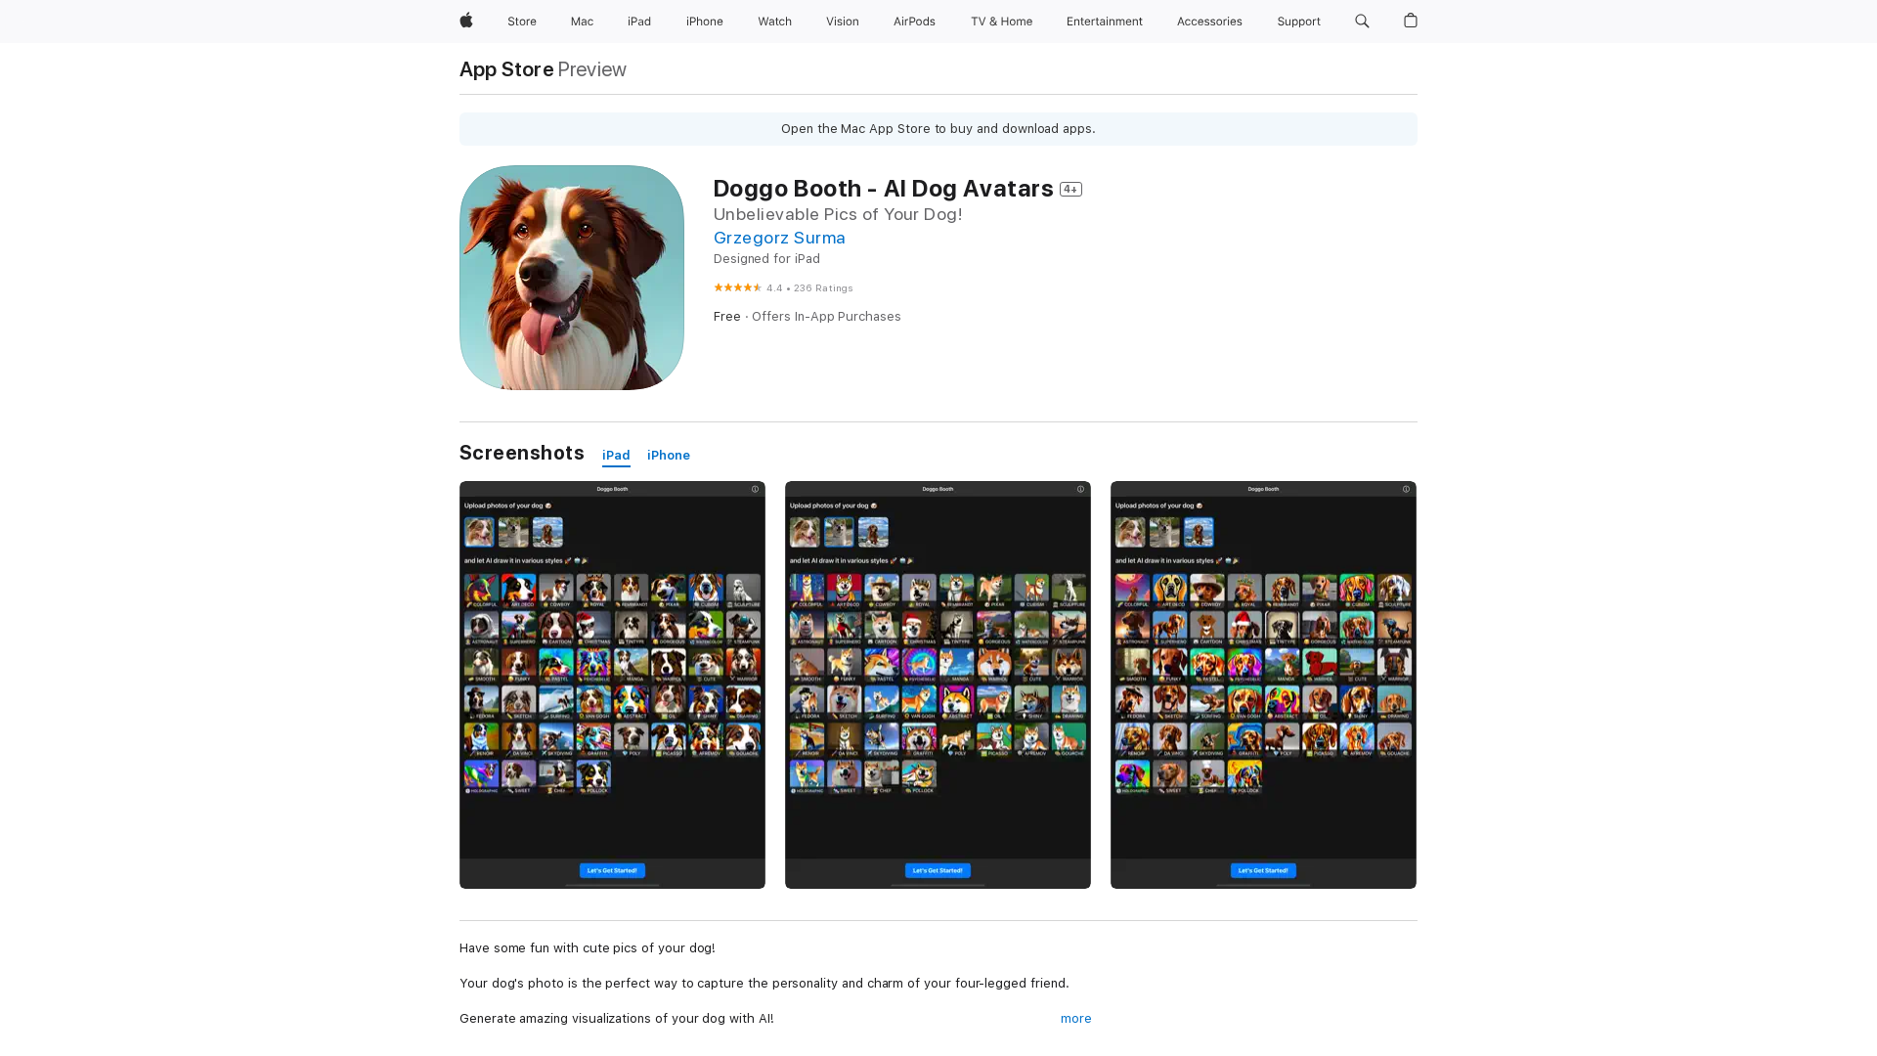Click the 'Free' price label
Screen dimensions: 1877x1056
(727, 317)
